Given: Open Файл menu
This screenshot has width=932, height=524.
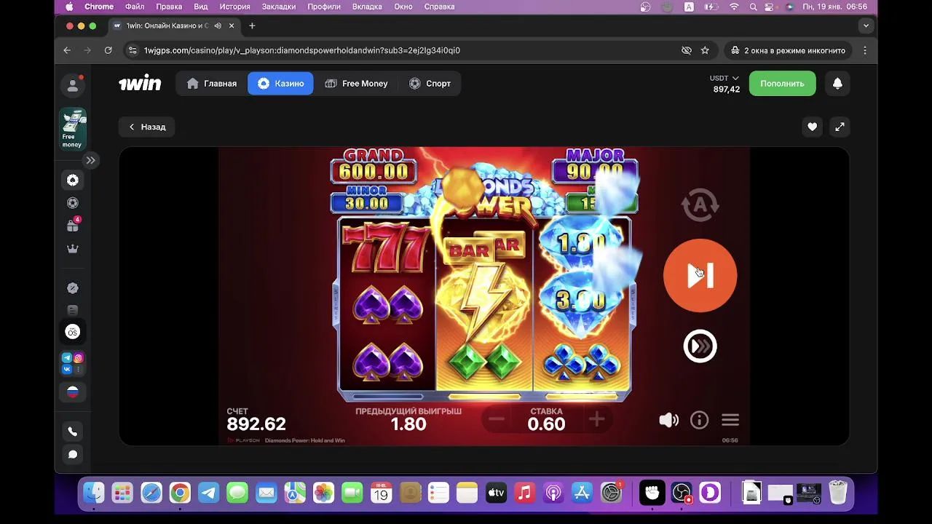Looking at the screenshot, I should (x=135, y=7).
